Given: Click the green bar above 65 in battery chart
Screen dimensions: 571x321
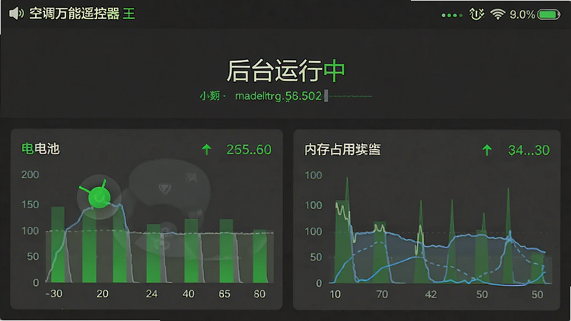Looking at the screenshot, I should click(x=226, y=250).
